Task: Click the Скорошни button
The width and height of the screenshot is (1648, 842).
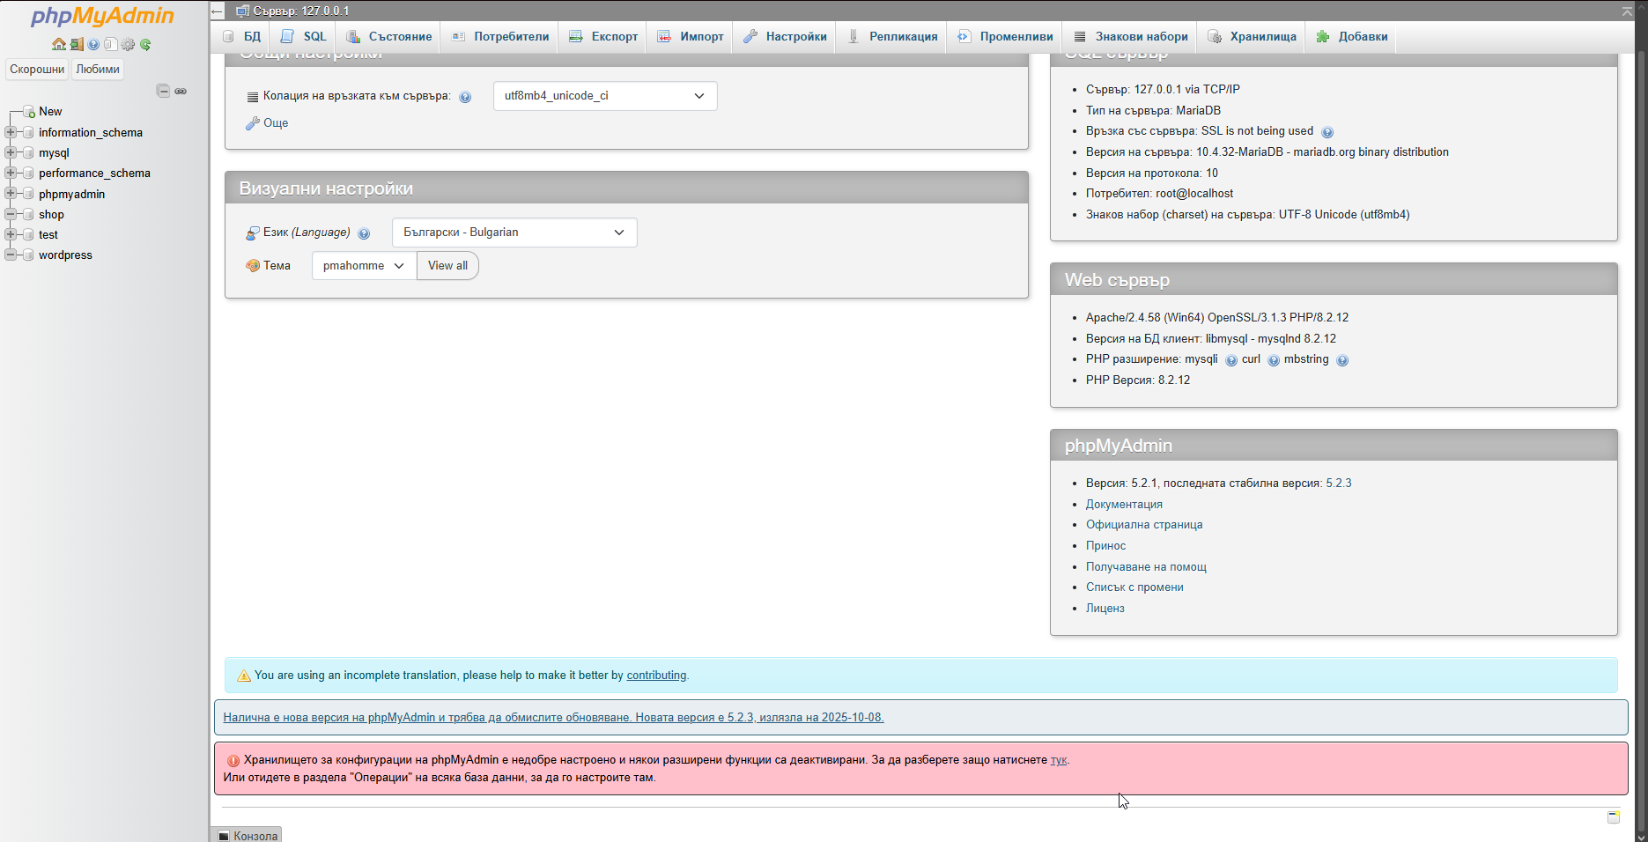Action: pyautogui.click(x=37, y=70)
